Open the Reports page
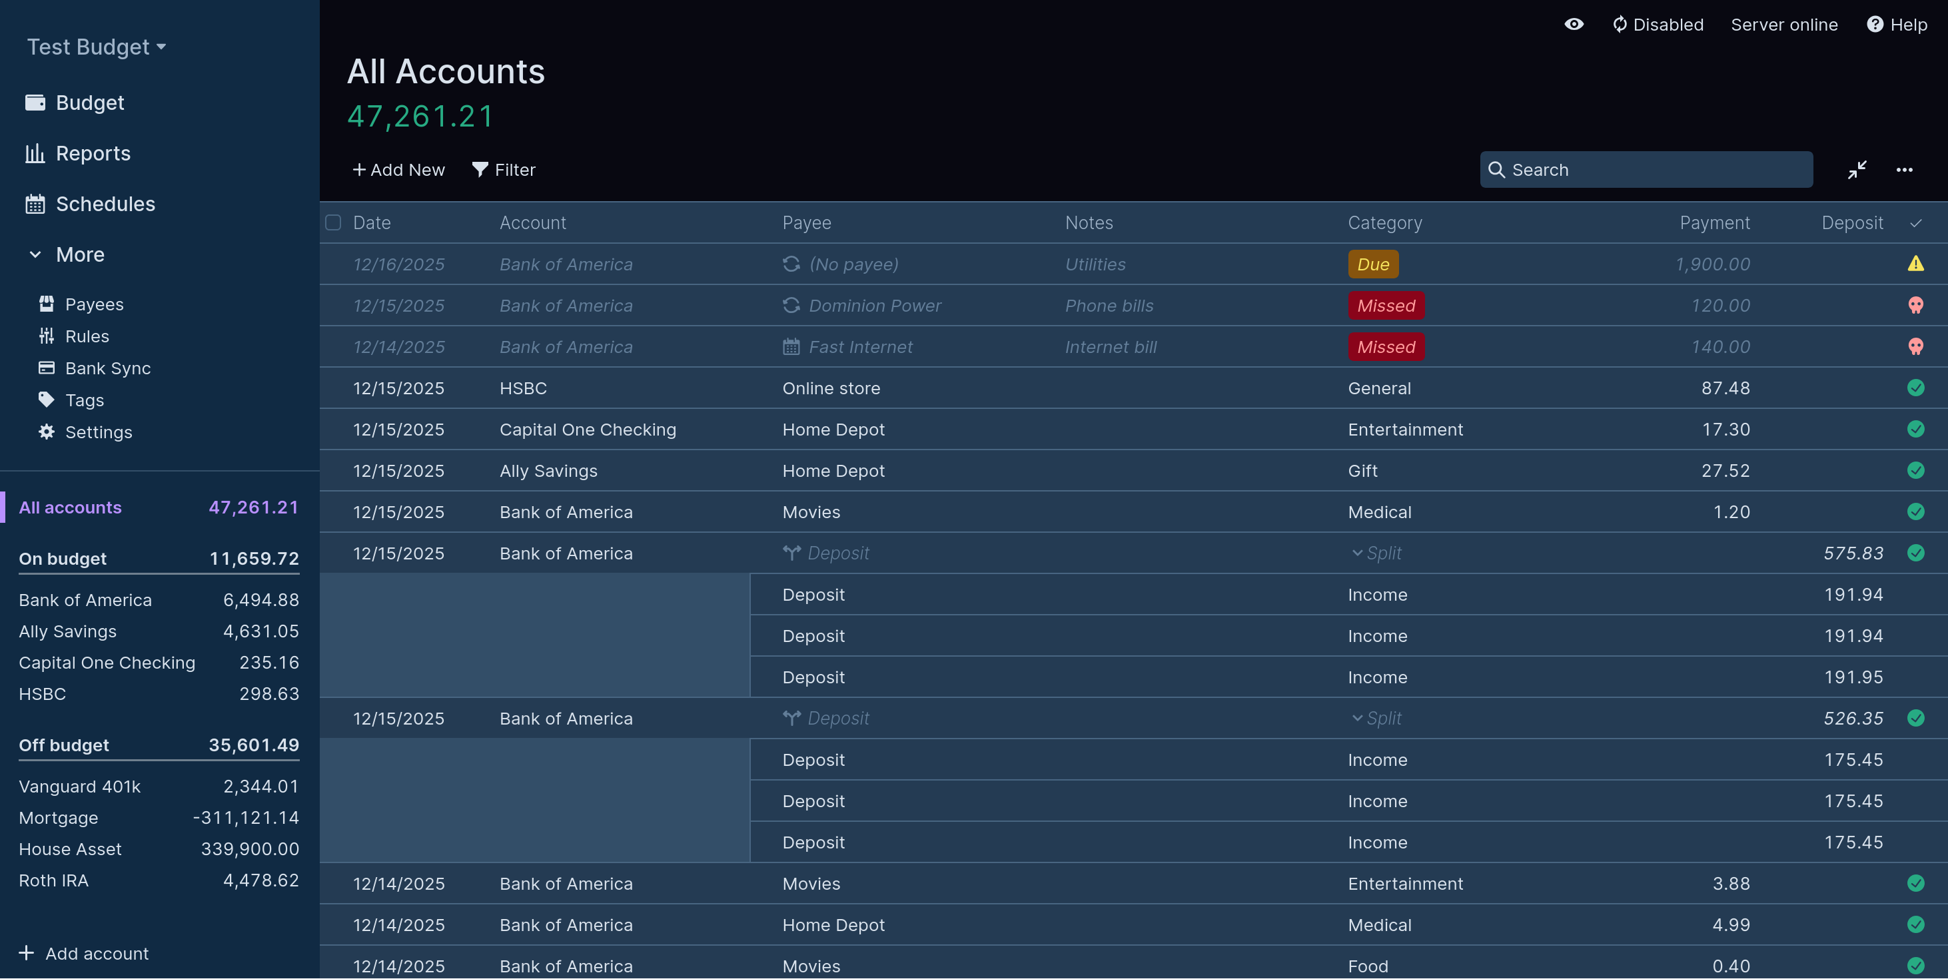The width and height of the screenshot is (1948, 979). [x=92, y=153]
